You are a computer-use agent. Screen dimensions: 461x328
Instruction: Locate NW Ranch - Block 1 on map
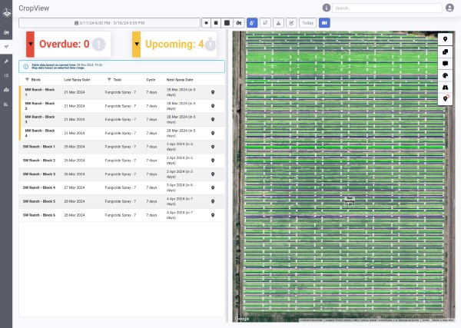pyautogui.click(x=213, y=91)
